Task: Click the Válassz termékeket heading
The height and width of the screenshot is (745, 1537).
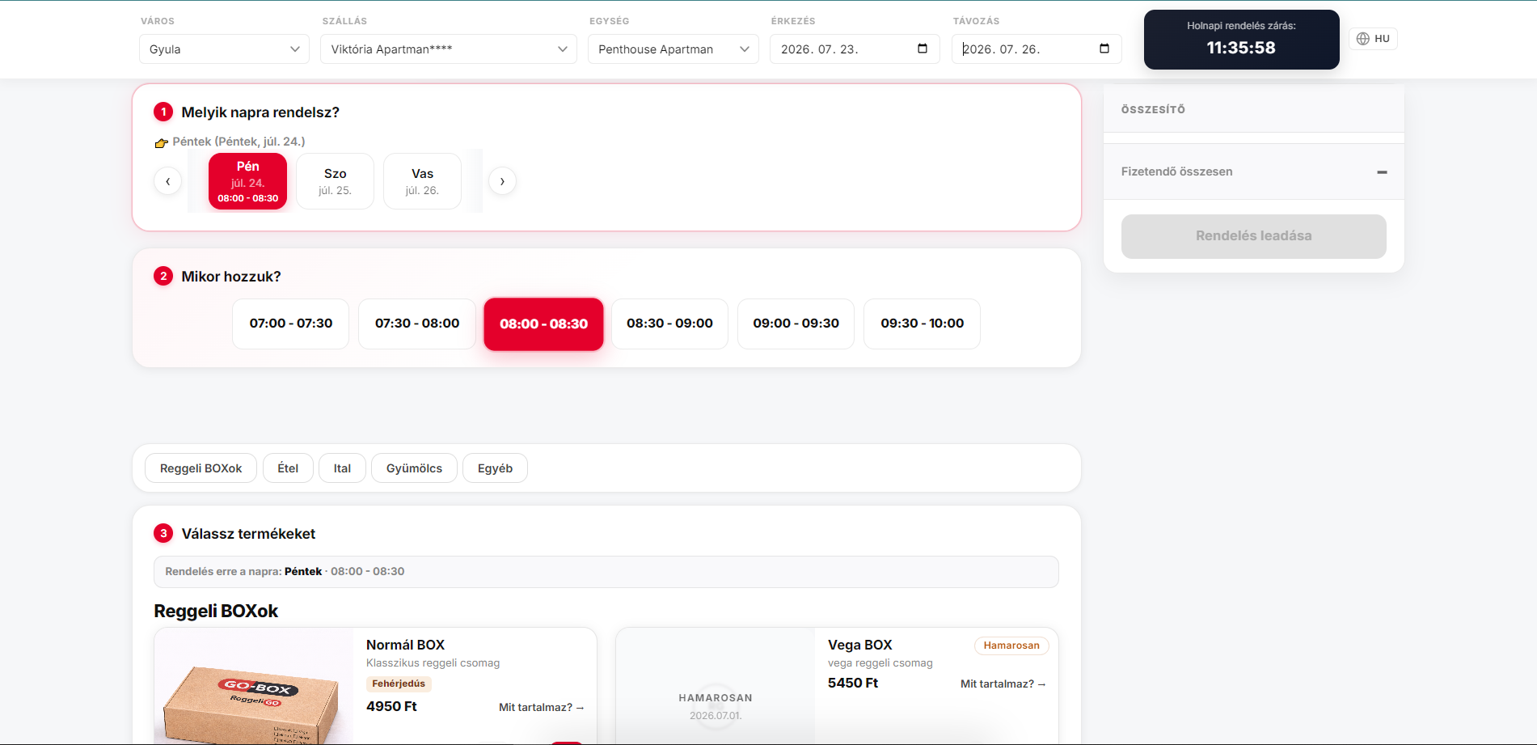Action: tap(248, 534)
